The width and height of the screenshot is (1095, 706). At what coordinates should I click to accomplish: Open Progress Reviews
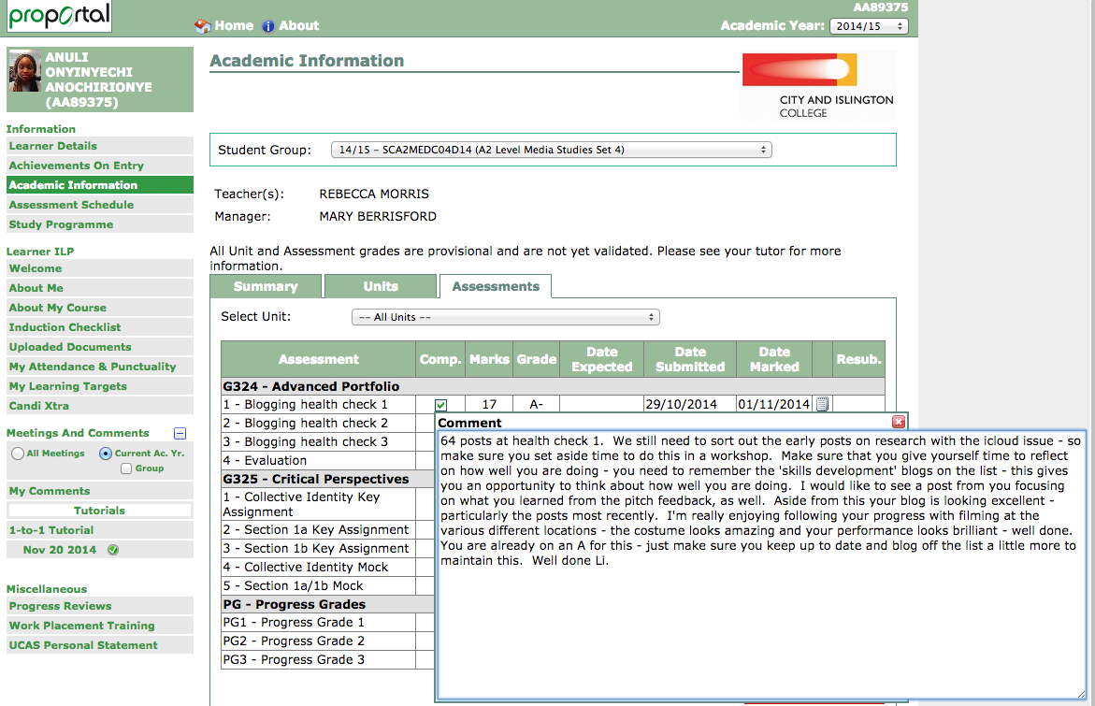[x=100, y=606]
